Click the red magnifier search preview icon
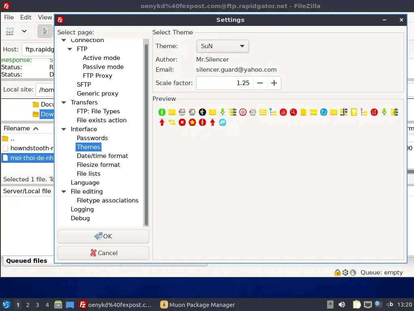 tap(293, 112)
